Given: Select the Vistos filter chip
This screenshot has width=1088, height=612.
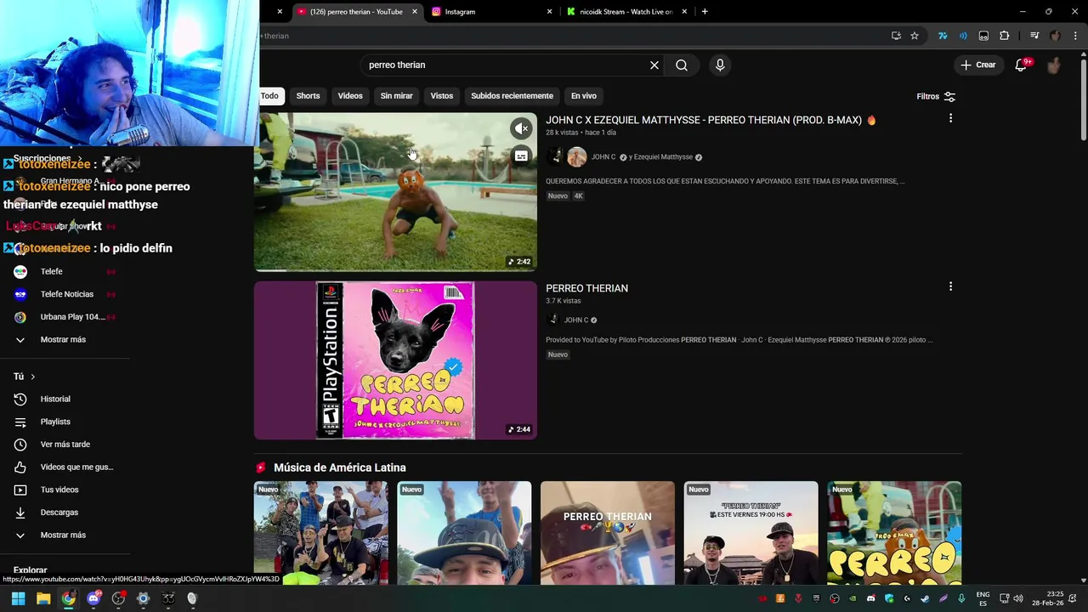Looking at the screenshot, I should tap(442, 96).
